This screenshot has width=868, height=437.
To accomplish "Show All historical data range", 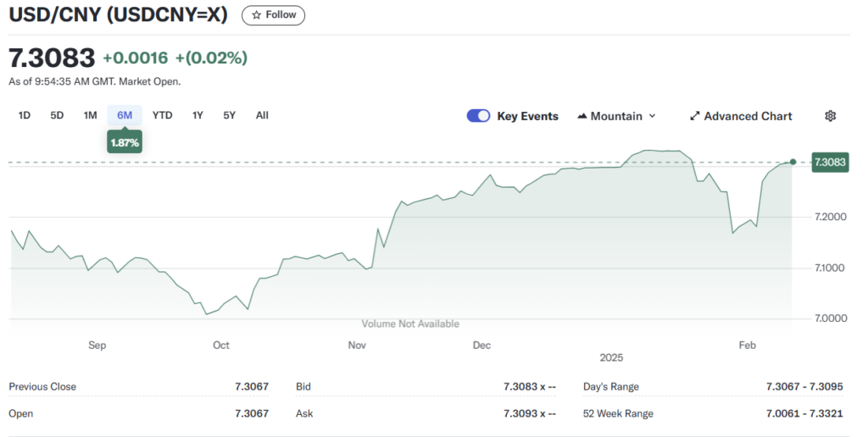I will tap(262, 115).
